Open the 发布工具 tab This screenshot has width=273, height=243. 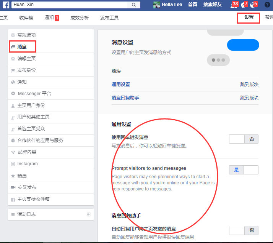pyautogui.click(x=109, y=18)
